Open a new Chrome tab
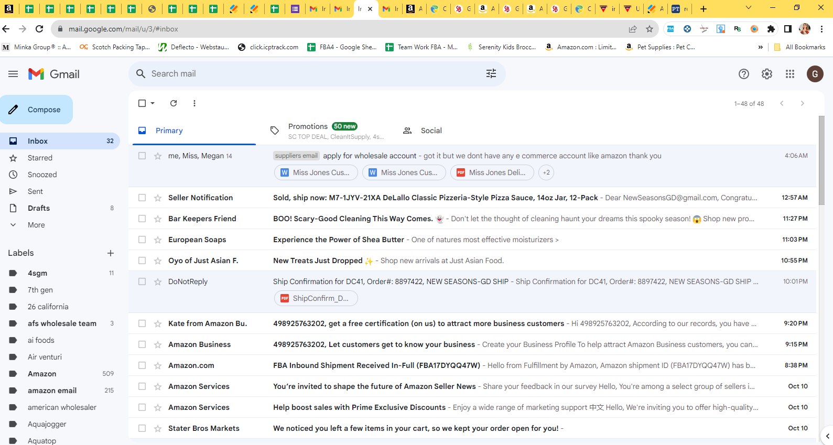The image size is (833, 445). (x=704, y=8)
